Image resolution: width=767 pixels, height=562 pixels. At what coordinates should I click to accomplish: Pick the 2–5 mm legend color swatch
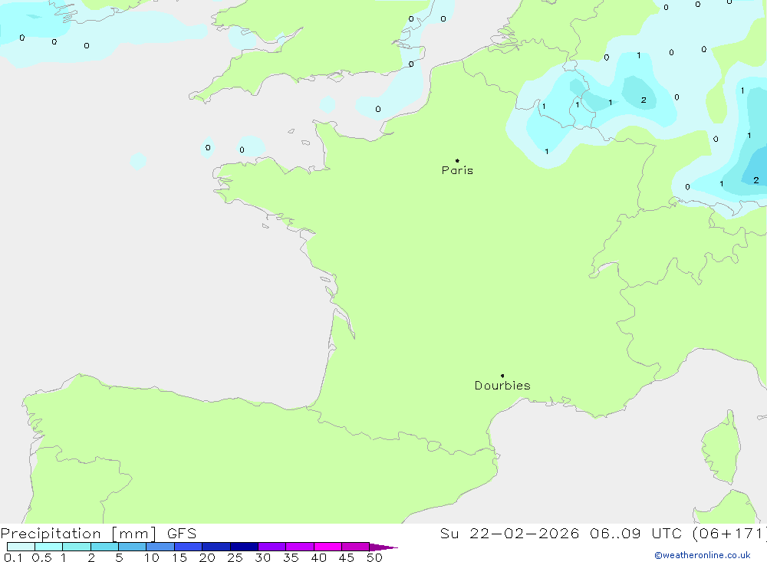[x=104, y=547]
